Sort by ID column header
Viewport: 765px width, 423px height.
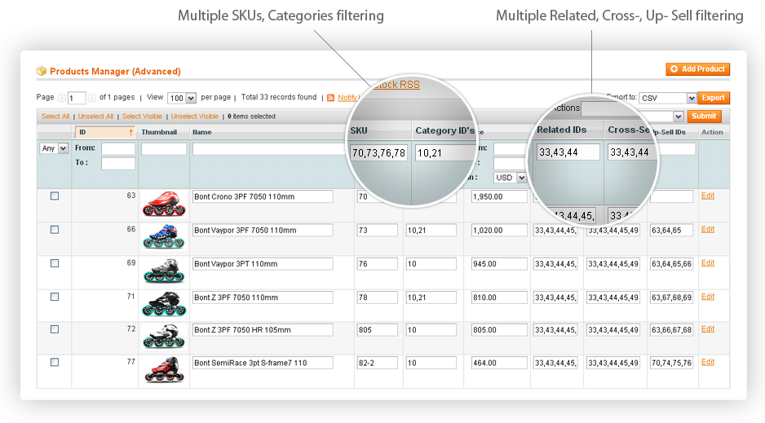(x=104, y=132)
